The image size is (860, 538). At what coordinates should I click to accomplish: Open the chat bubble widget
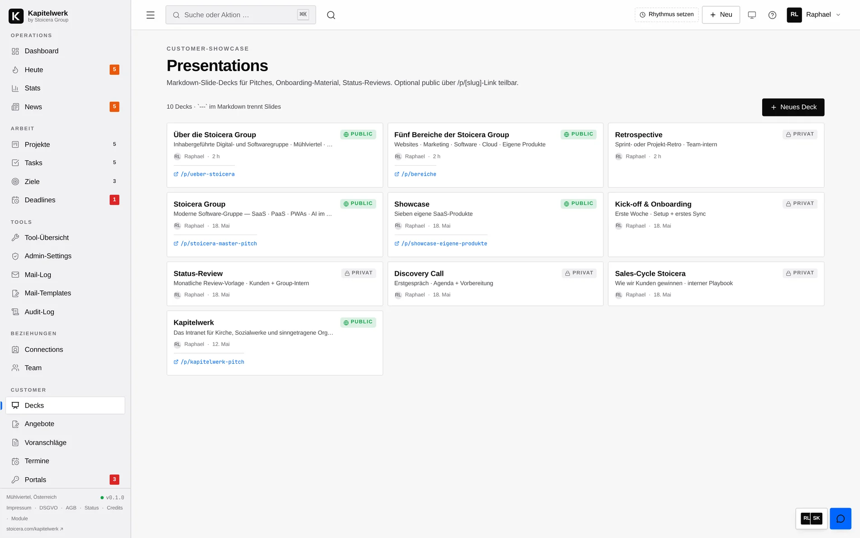click(841, 519)
